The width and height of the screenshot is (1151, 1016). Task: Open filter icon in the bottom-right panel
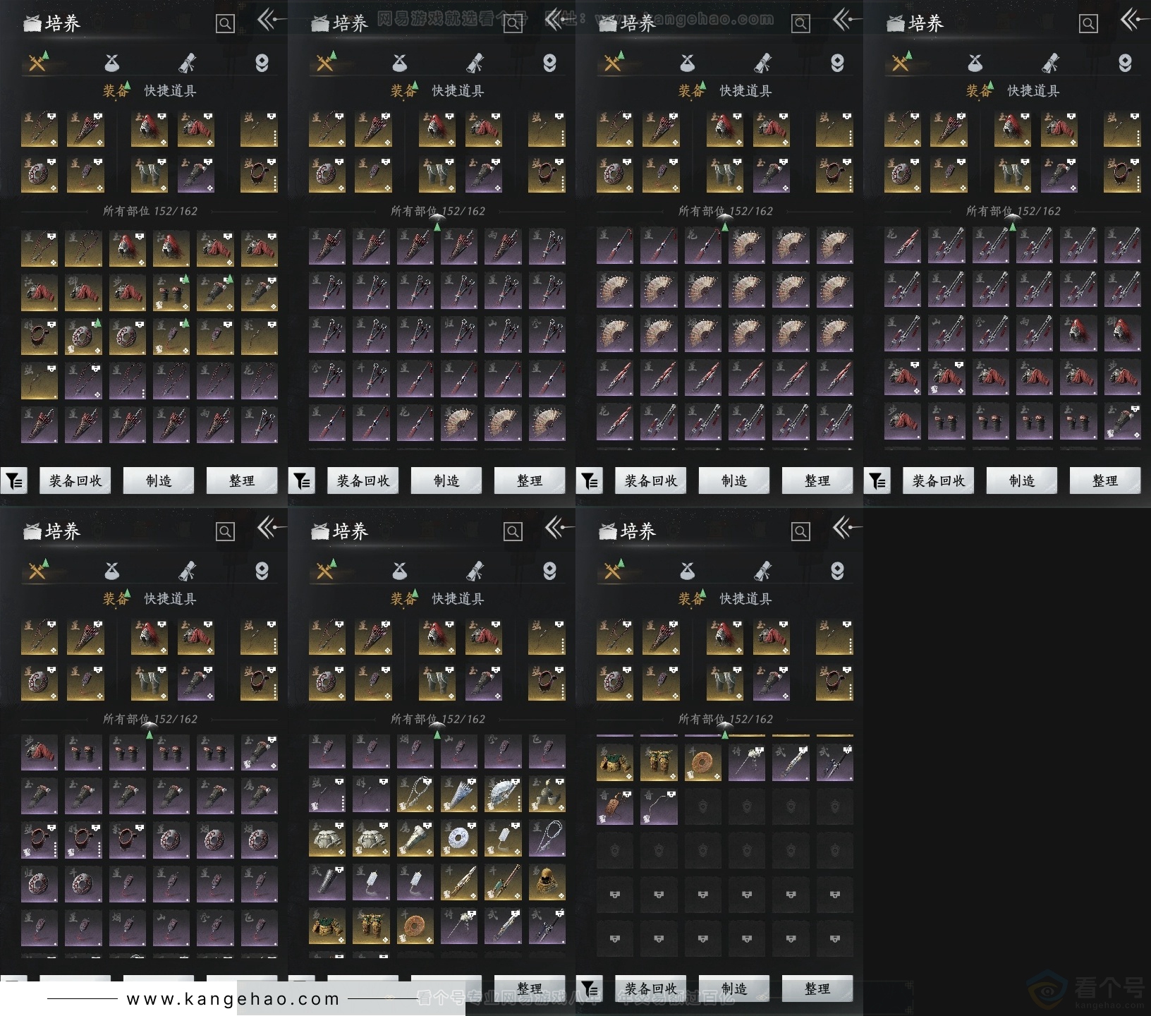point(589,988)
